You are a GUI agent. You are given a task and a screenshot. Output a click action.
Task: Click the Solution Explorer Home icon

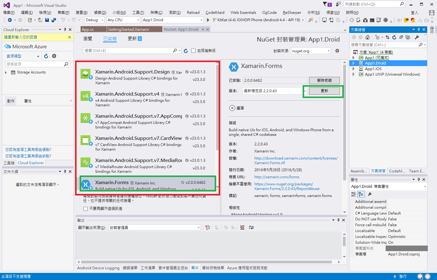(367, 37)
